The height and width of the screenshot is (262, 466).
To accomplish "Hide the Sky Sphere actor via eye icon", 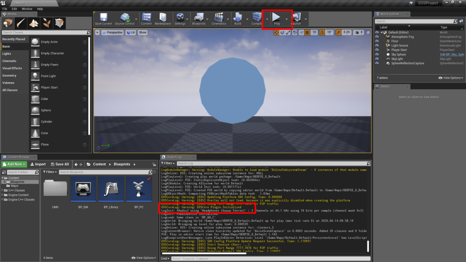I will pyautogui.click(x=377, y=55).
